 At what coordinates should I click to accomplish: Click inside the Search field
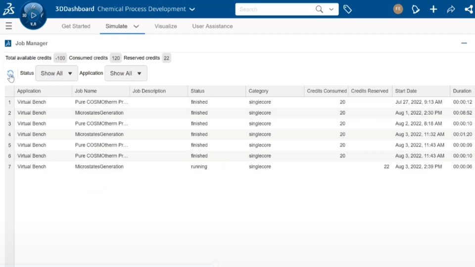tap(275, 9)
